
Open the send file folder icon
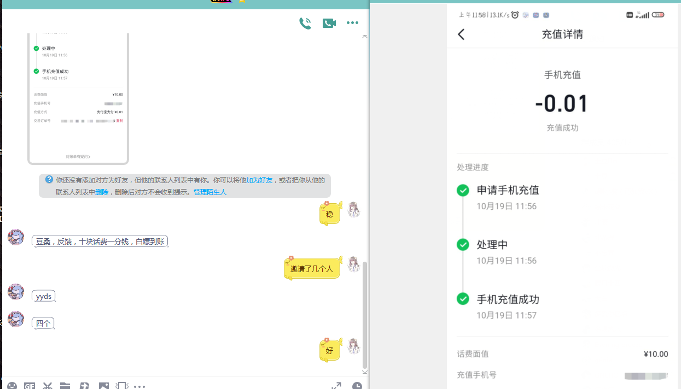(x=65, y=386)
